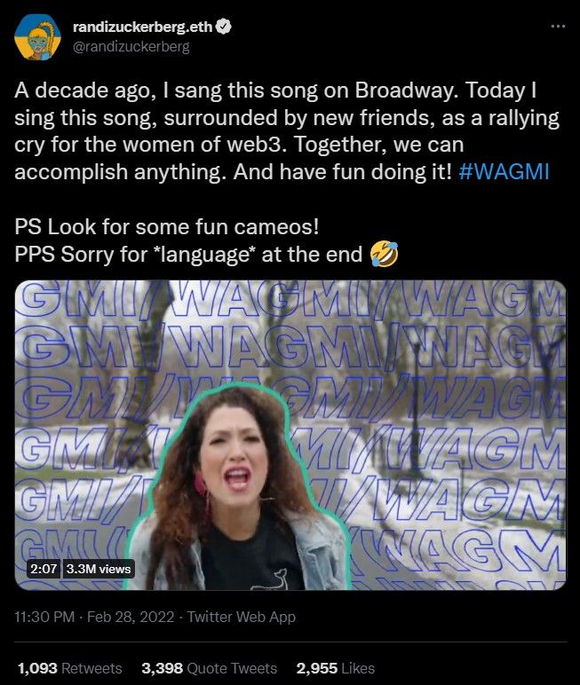Open the @randizuckerberg handle link
580x685 pixels.
point(131,47)
